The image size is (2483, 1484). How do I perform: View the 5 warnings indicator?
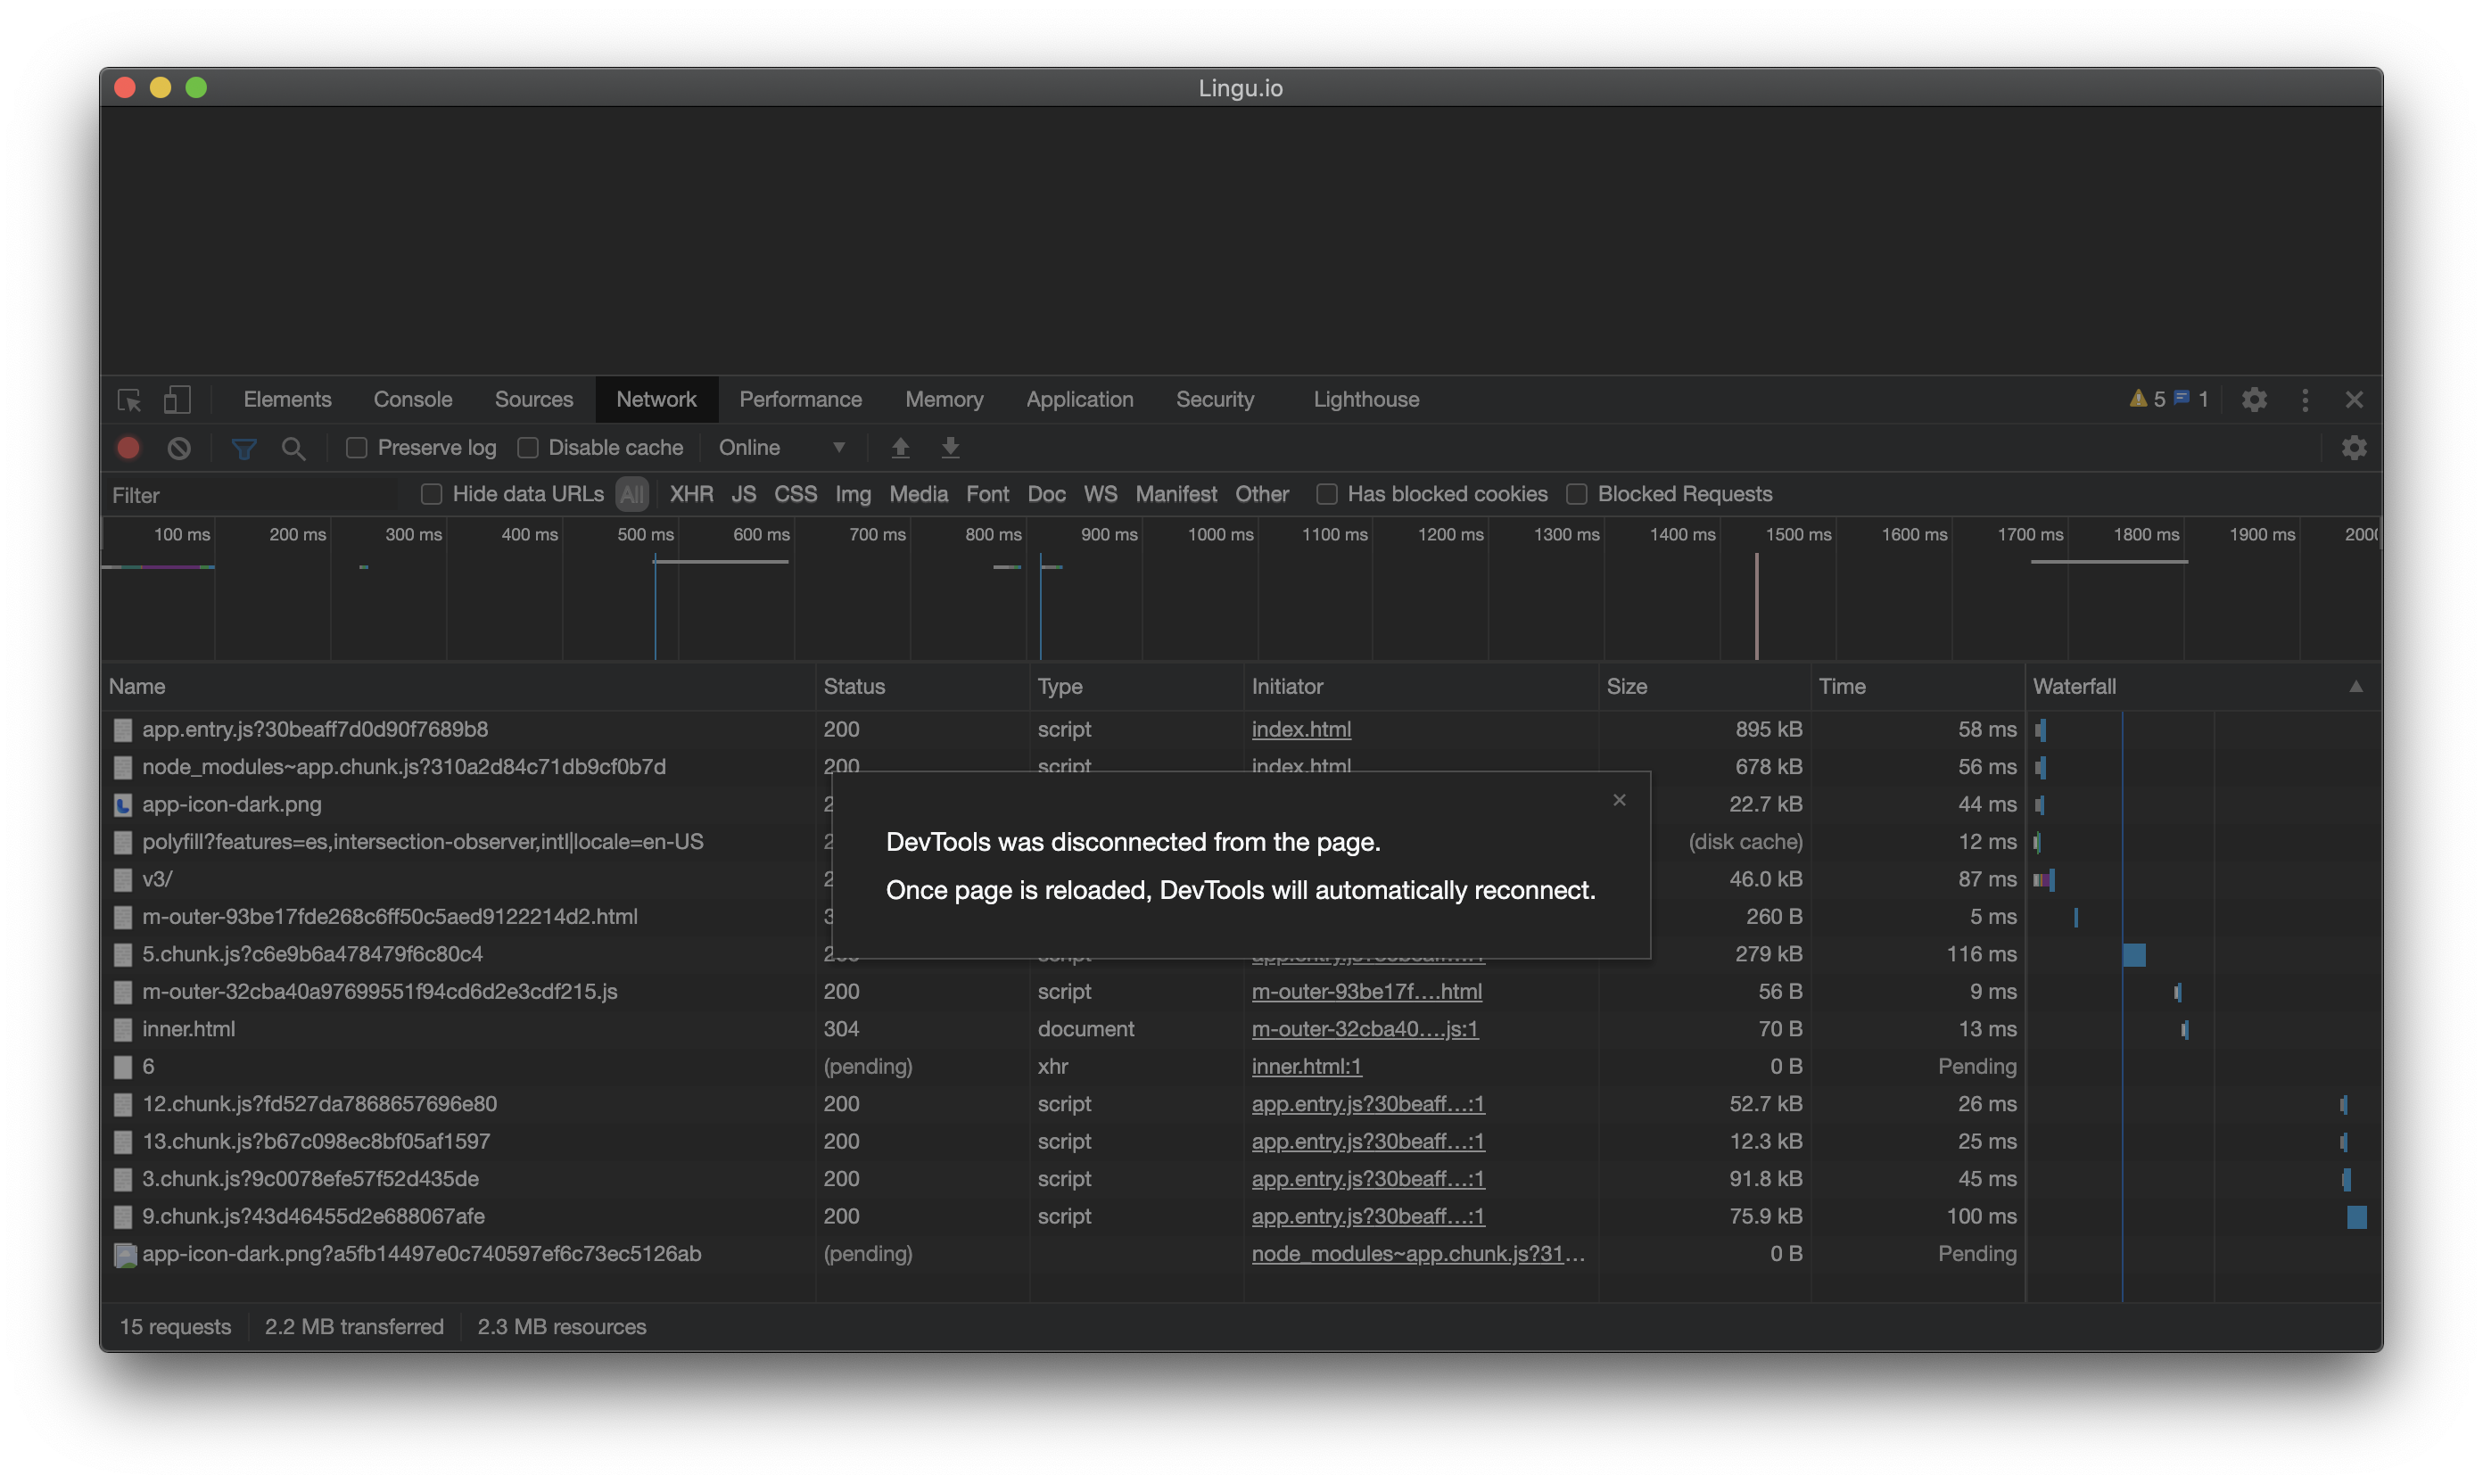(2146, 399)
